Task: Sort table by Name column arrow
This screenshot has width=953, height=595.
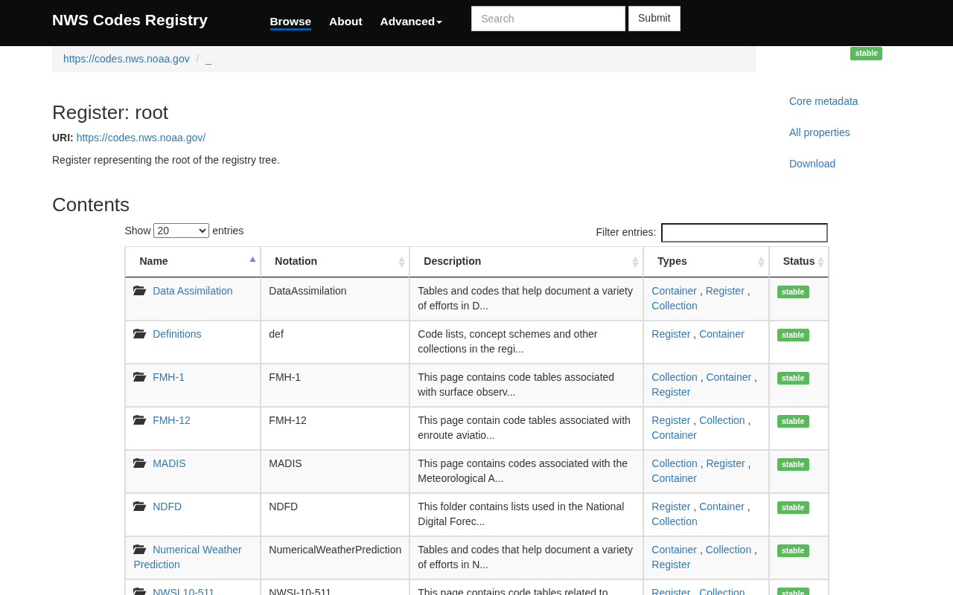Action: tap(252, 260)
